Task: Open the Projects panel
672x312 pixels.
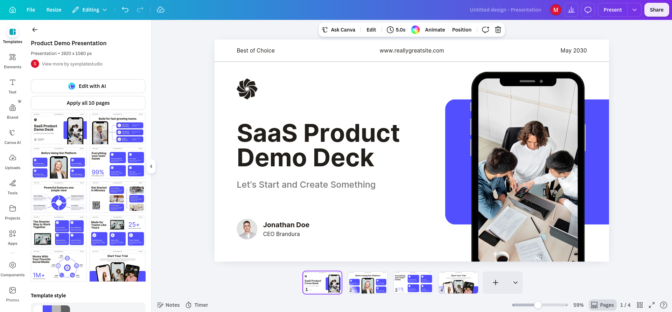Action: pyautogui.click(x=13, y=212)
